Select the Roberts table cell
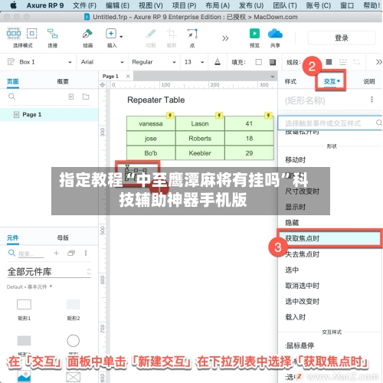 click(200, 139)
